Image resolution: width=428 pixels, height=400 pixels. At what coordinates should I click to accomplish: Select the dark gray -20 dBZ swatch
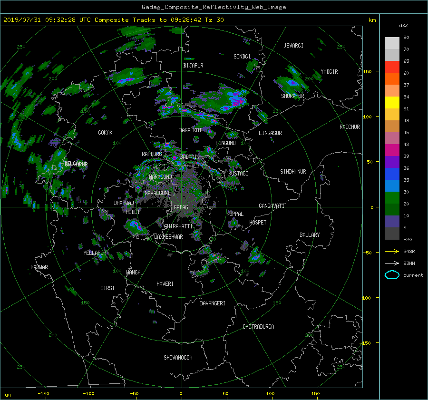click(392, 234)
